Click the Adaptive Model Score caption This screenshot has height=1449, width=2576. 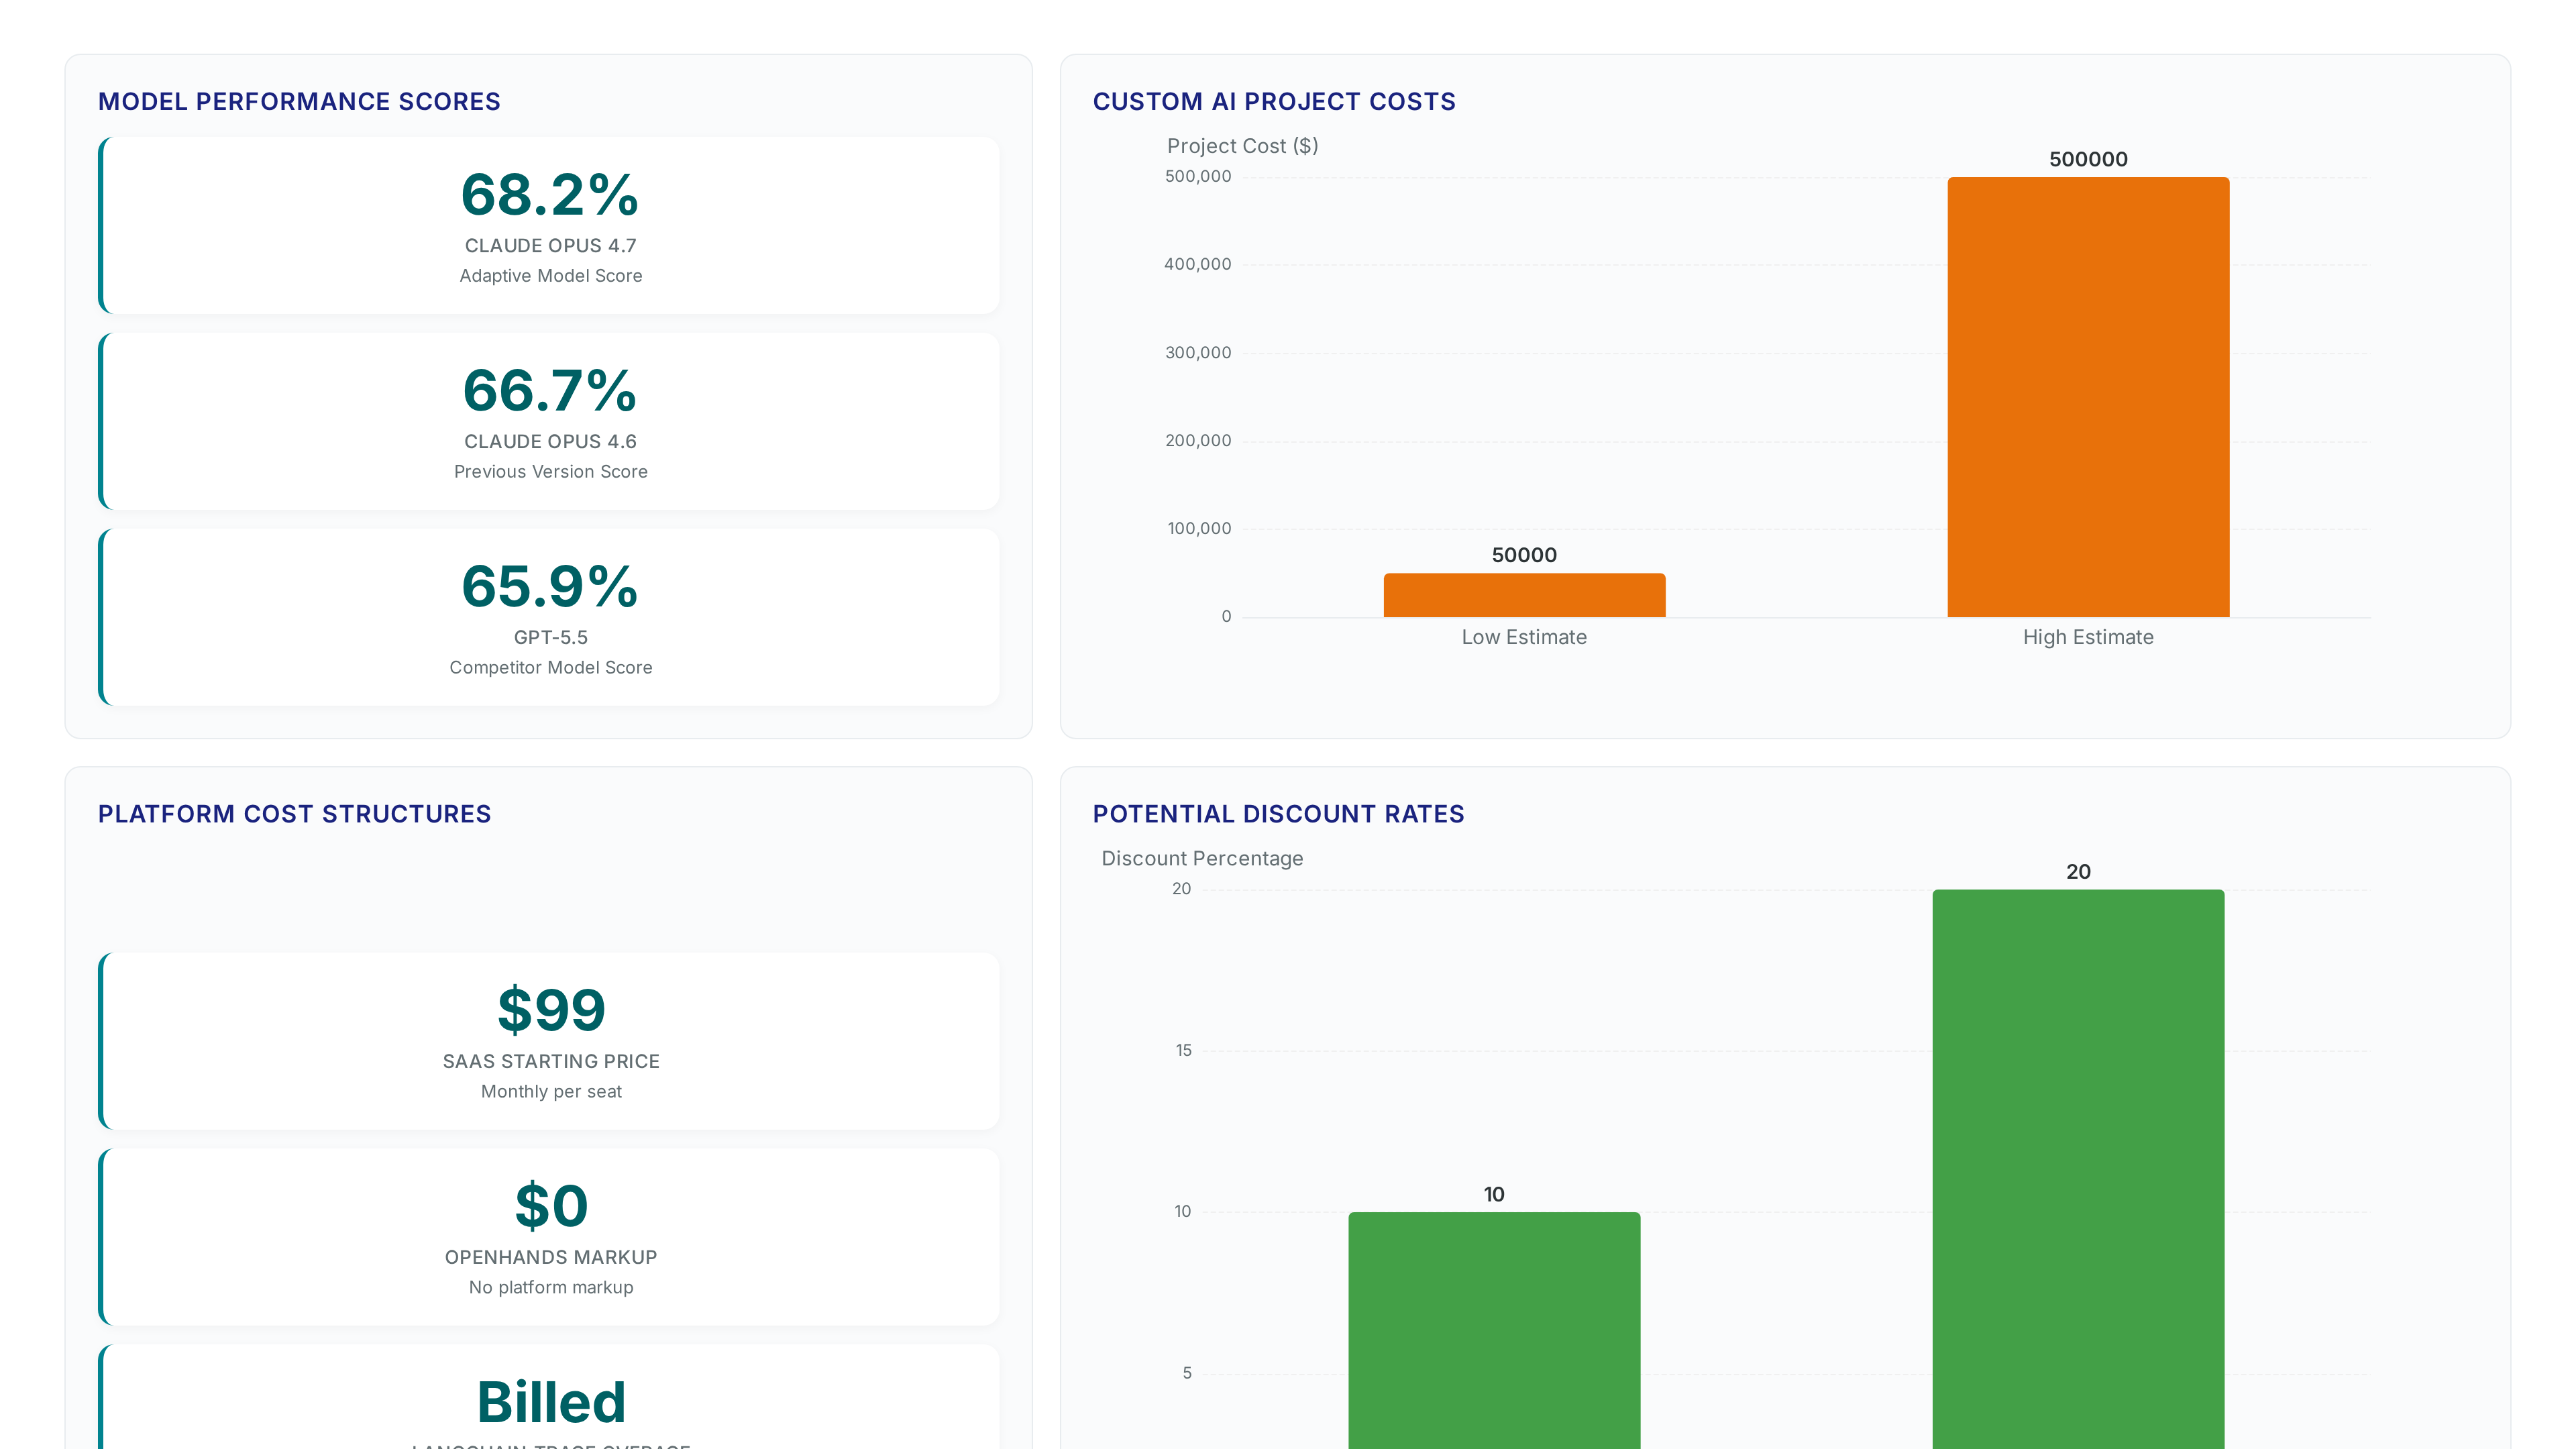click(x=551, y=276)
